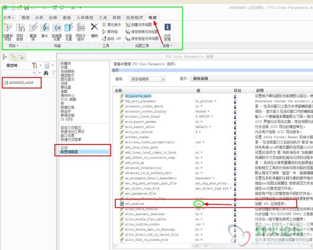The image size is (313, 250).
Task: Select the Equipment Element (设备元素) tool
Action: click(x=69, y=32)
